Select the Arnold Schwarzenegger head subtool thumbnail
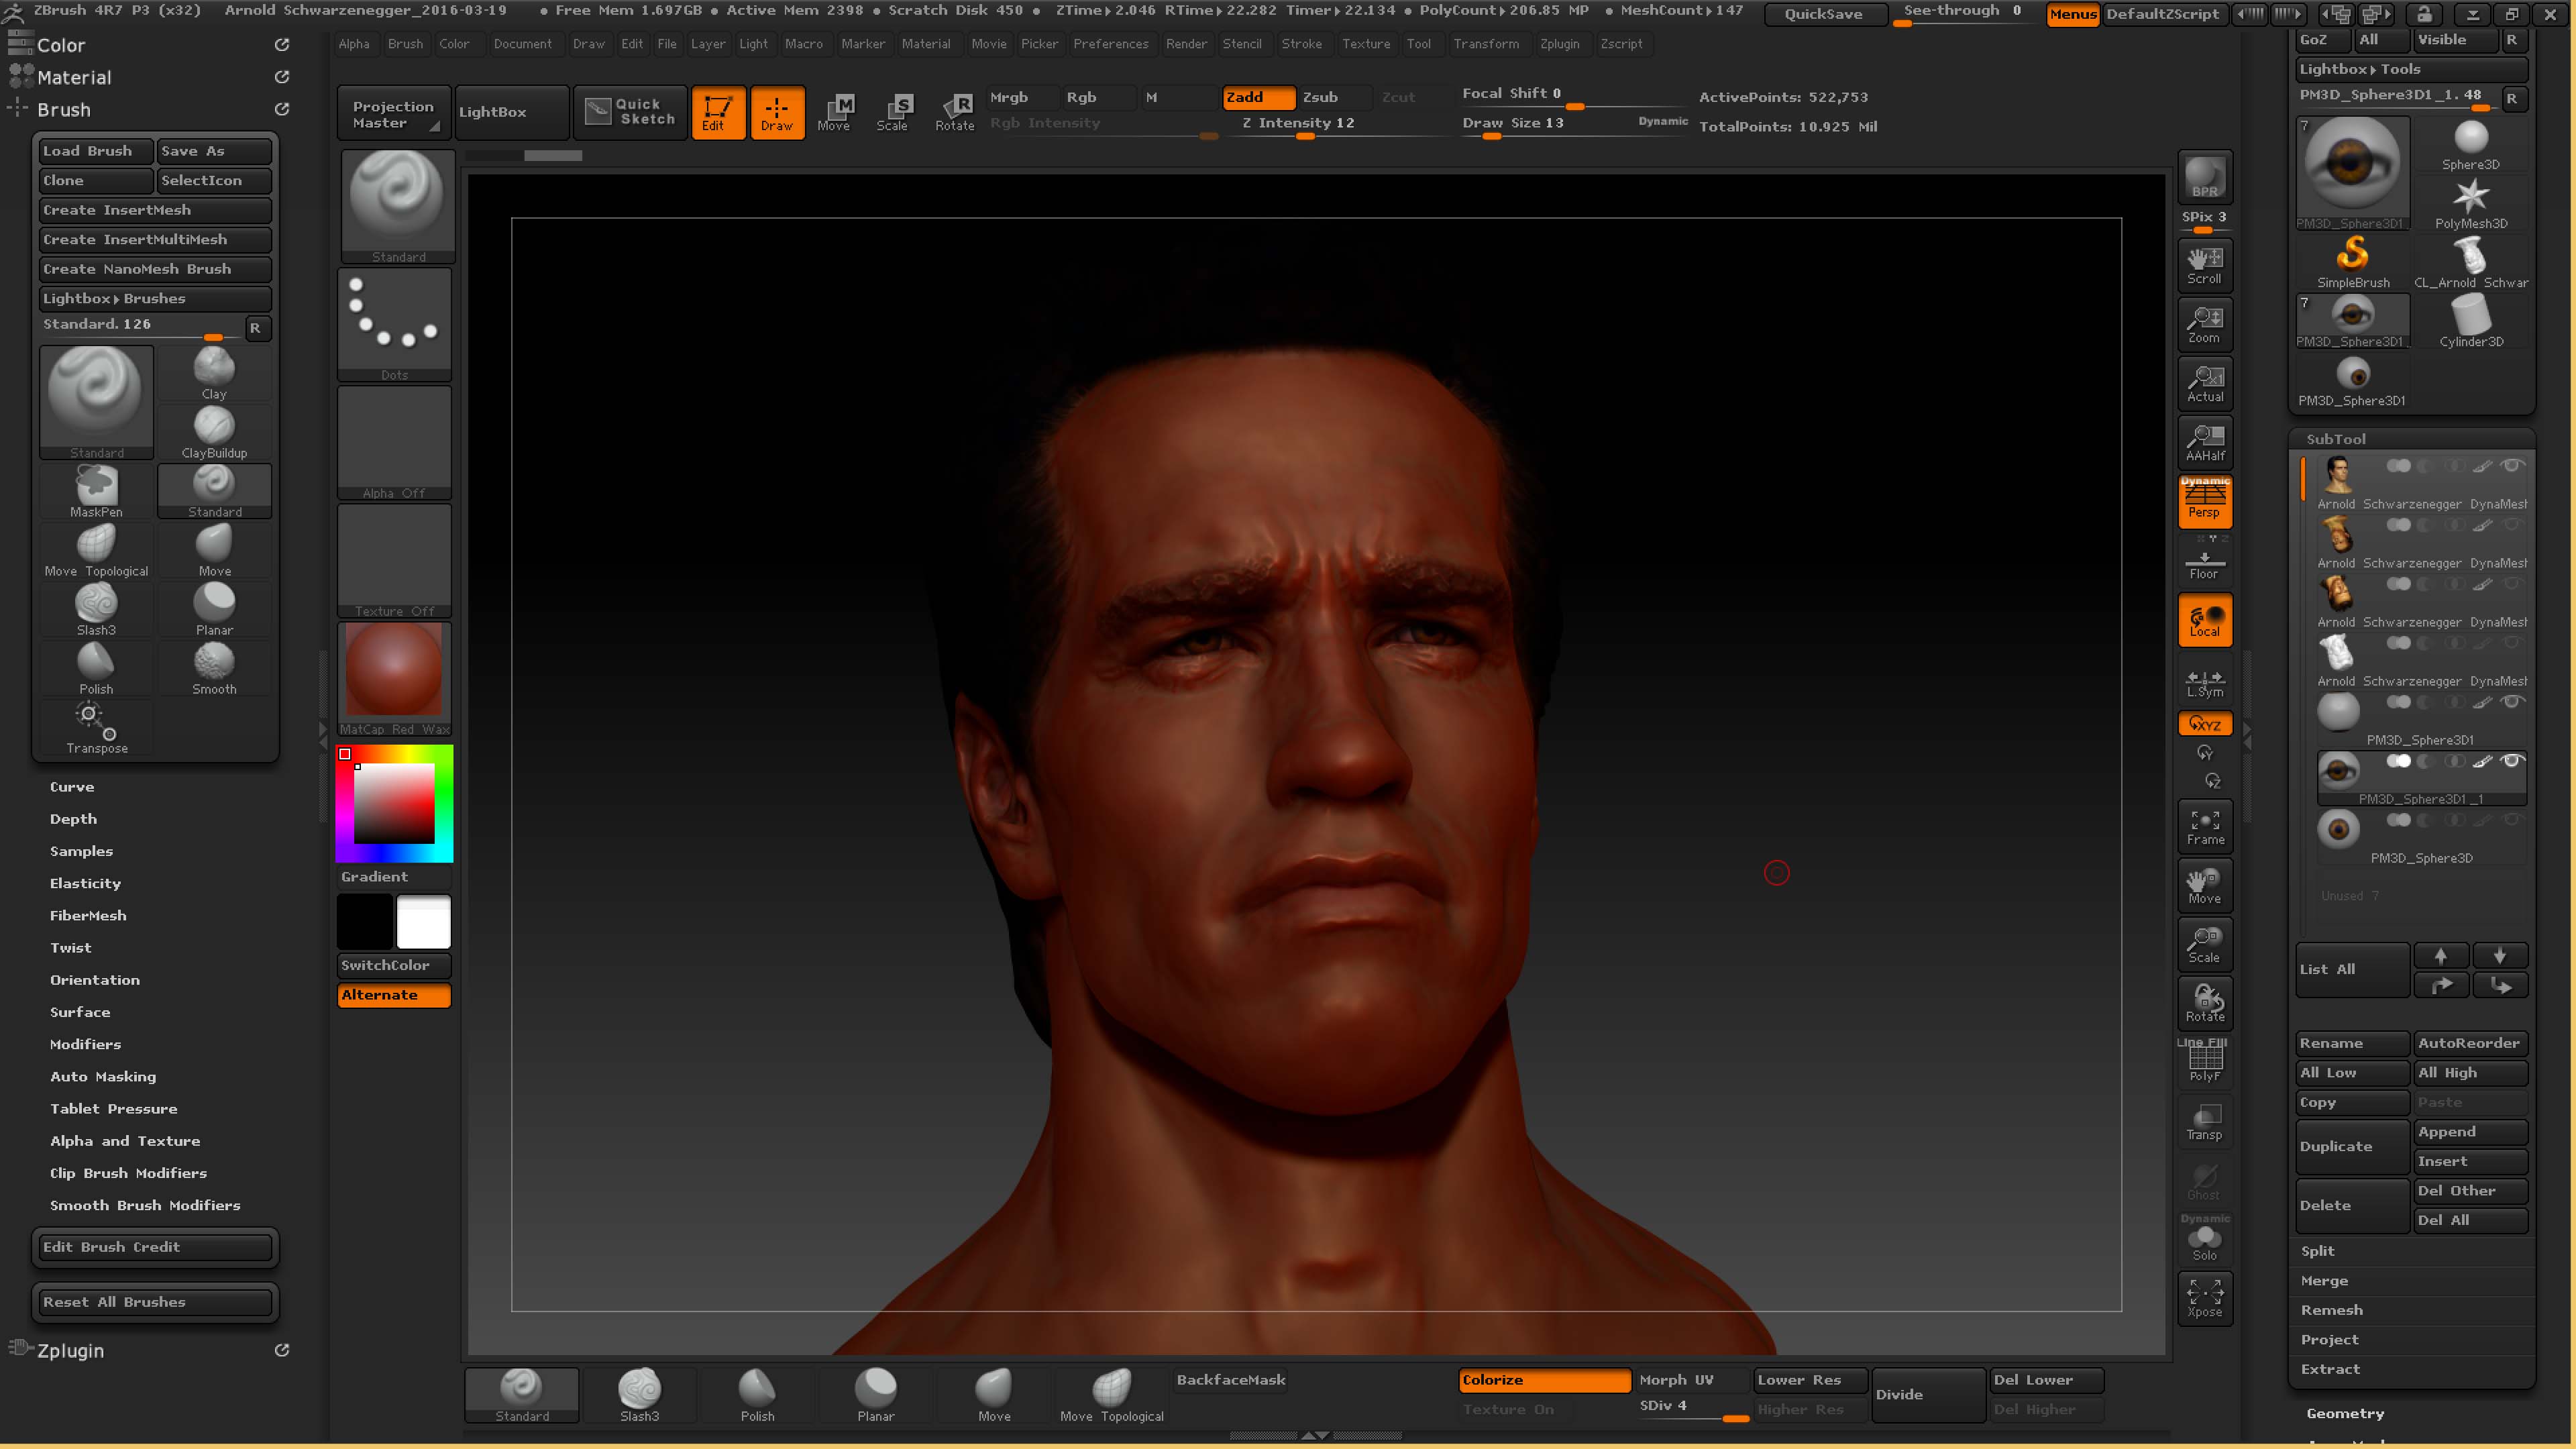The width and height of the screenshot is (2576, 1449). [2338, 475]
